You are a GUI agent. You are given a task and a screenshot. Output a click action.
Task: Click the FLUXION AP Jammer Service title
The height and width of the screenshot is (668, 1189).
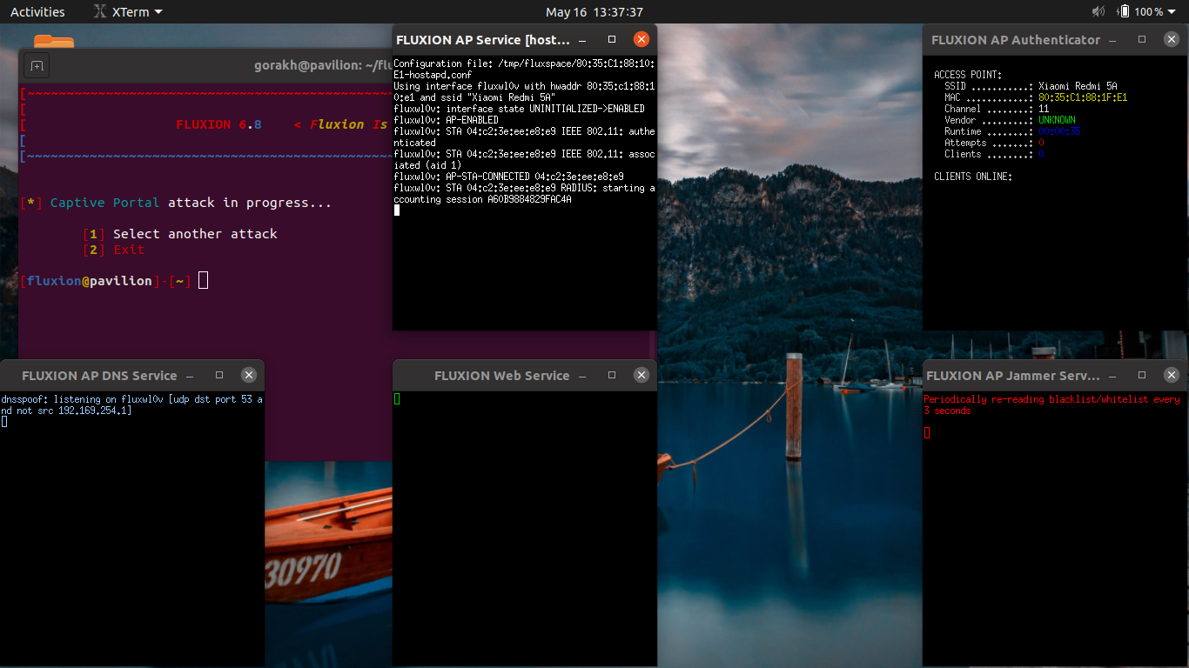[x=1013, y=376]
